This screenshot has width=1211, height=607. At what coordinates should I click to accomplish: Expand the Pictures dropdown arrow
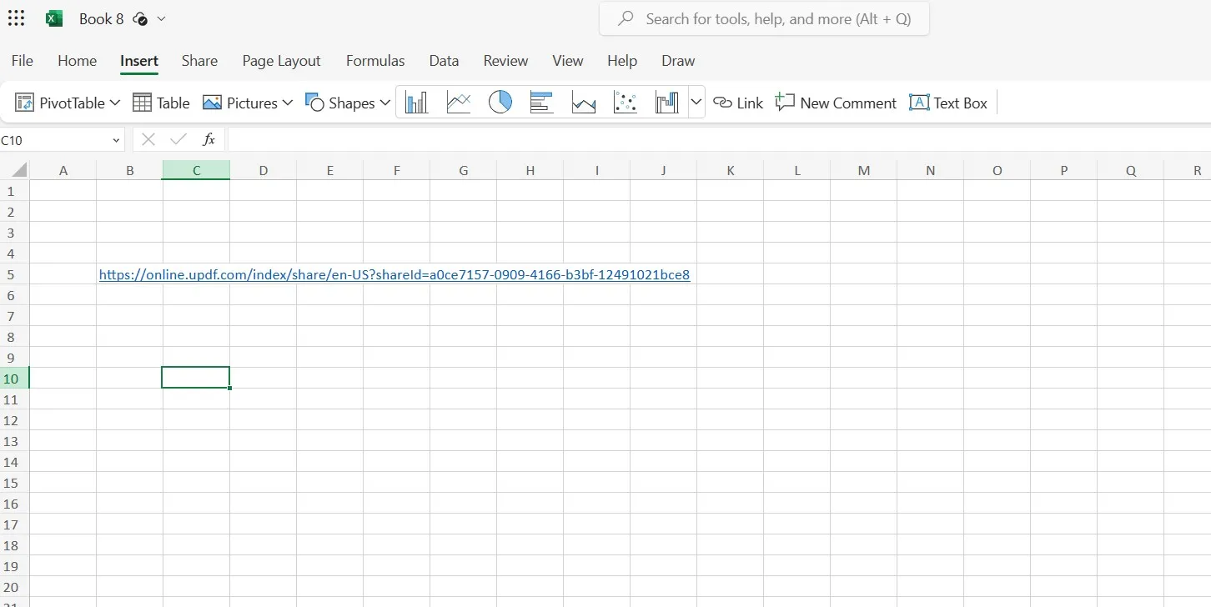pos(288,103)
